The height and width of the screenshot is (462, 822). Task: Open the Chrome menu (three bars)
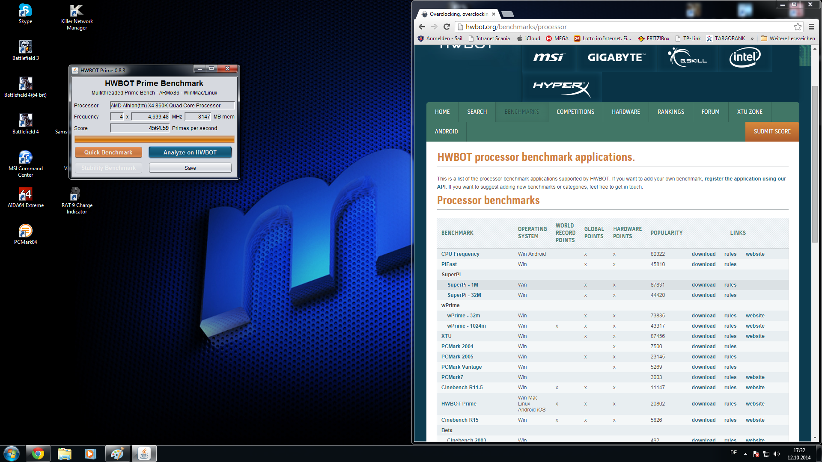click(x=811, y=27)
